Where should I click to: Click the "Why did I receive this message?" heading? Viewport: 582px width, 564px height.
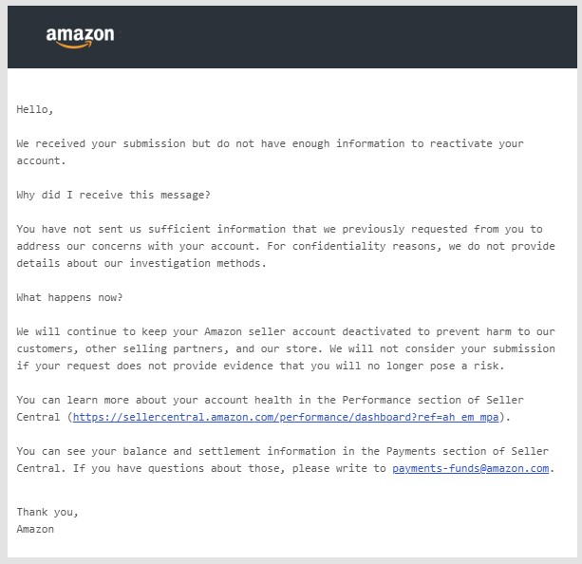[x=113, y=195]
